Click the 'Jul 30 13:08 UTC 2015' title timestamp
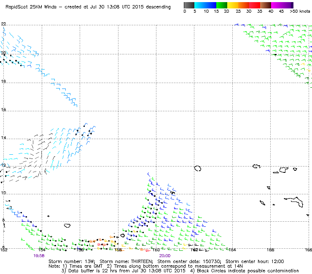Screen dimensions: 312x274 117,7
